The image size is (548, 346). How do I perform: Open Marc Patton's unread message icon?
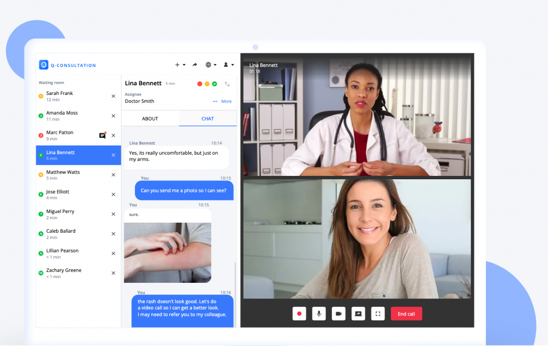[103, 135]
